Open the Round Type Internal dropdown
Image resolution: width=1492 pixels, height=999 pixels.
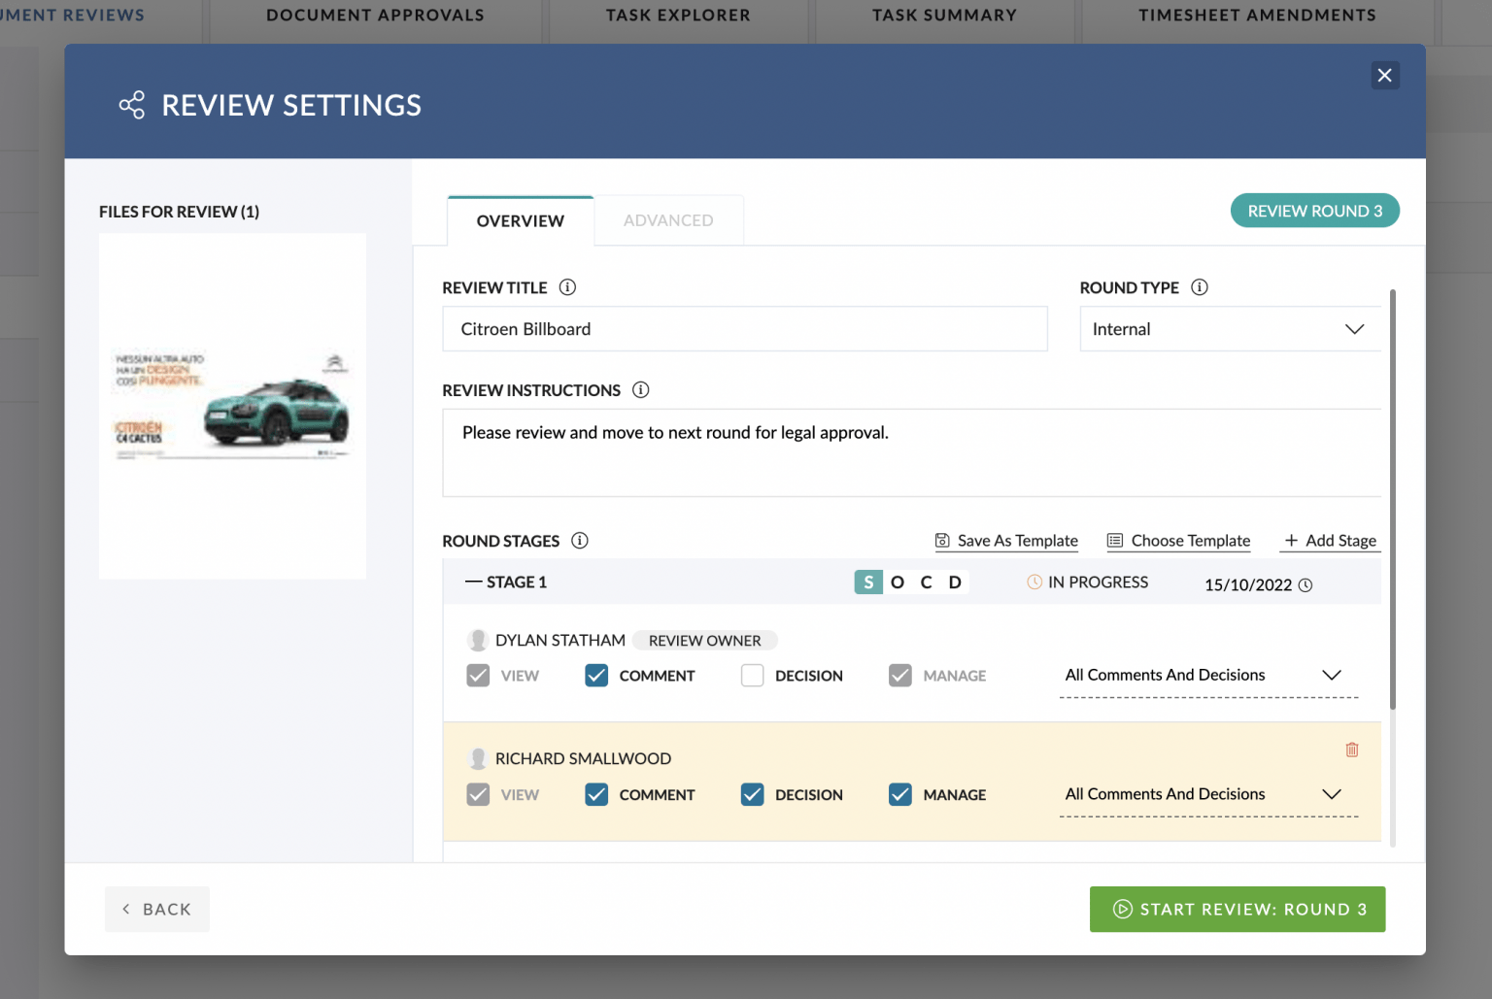tap(1230, 329)
